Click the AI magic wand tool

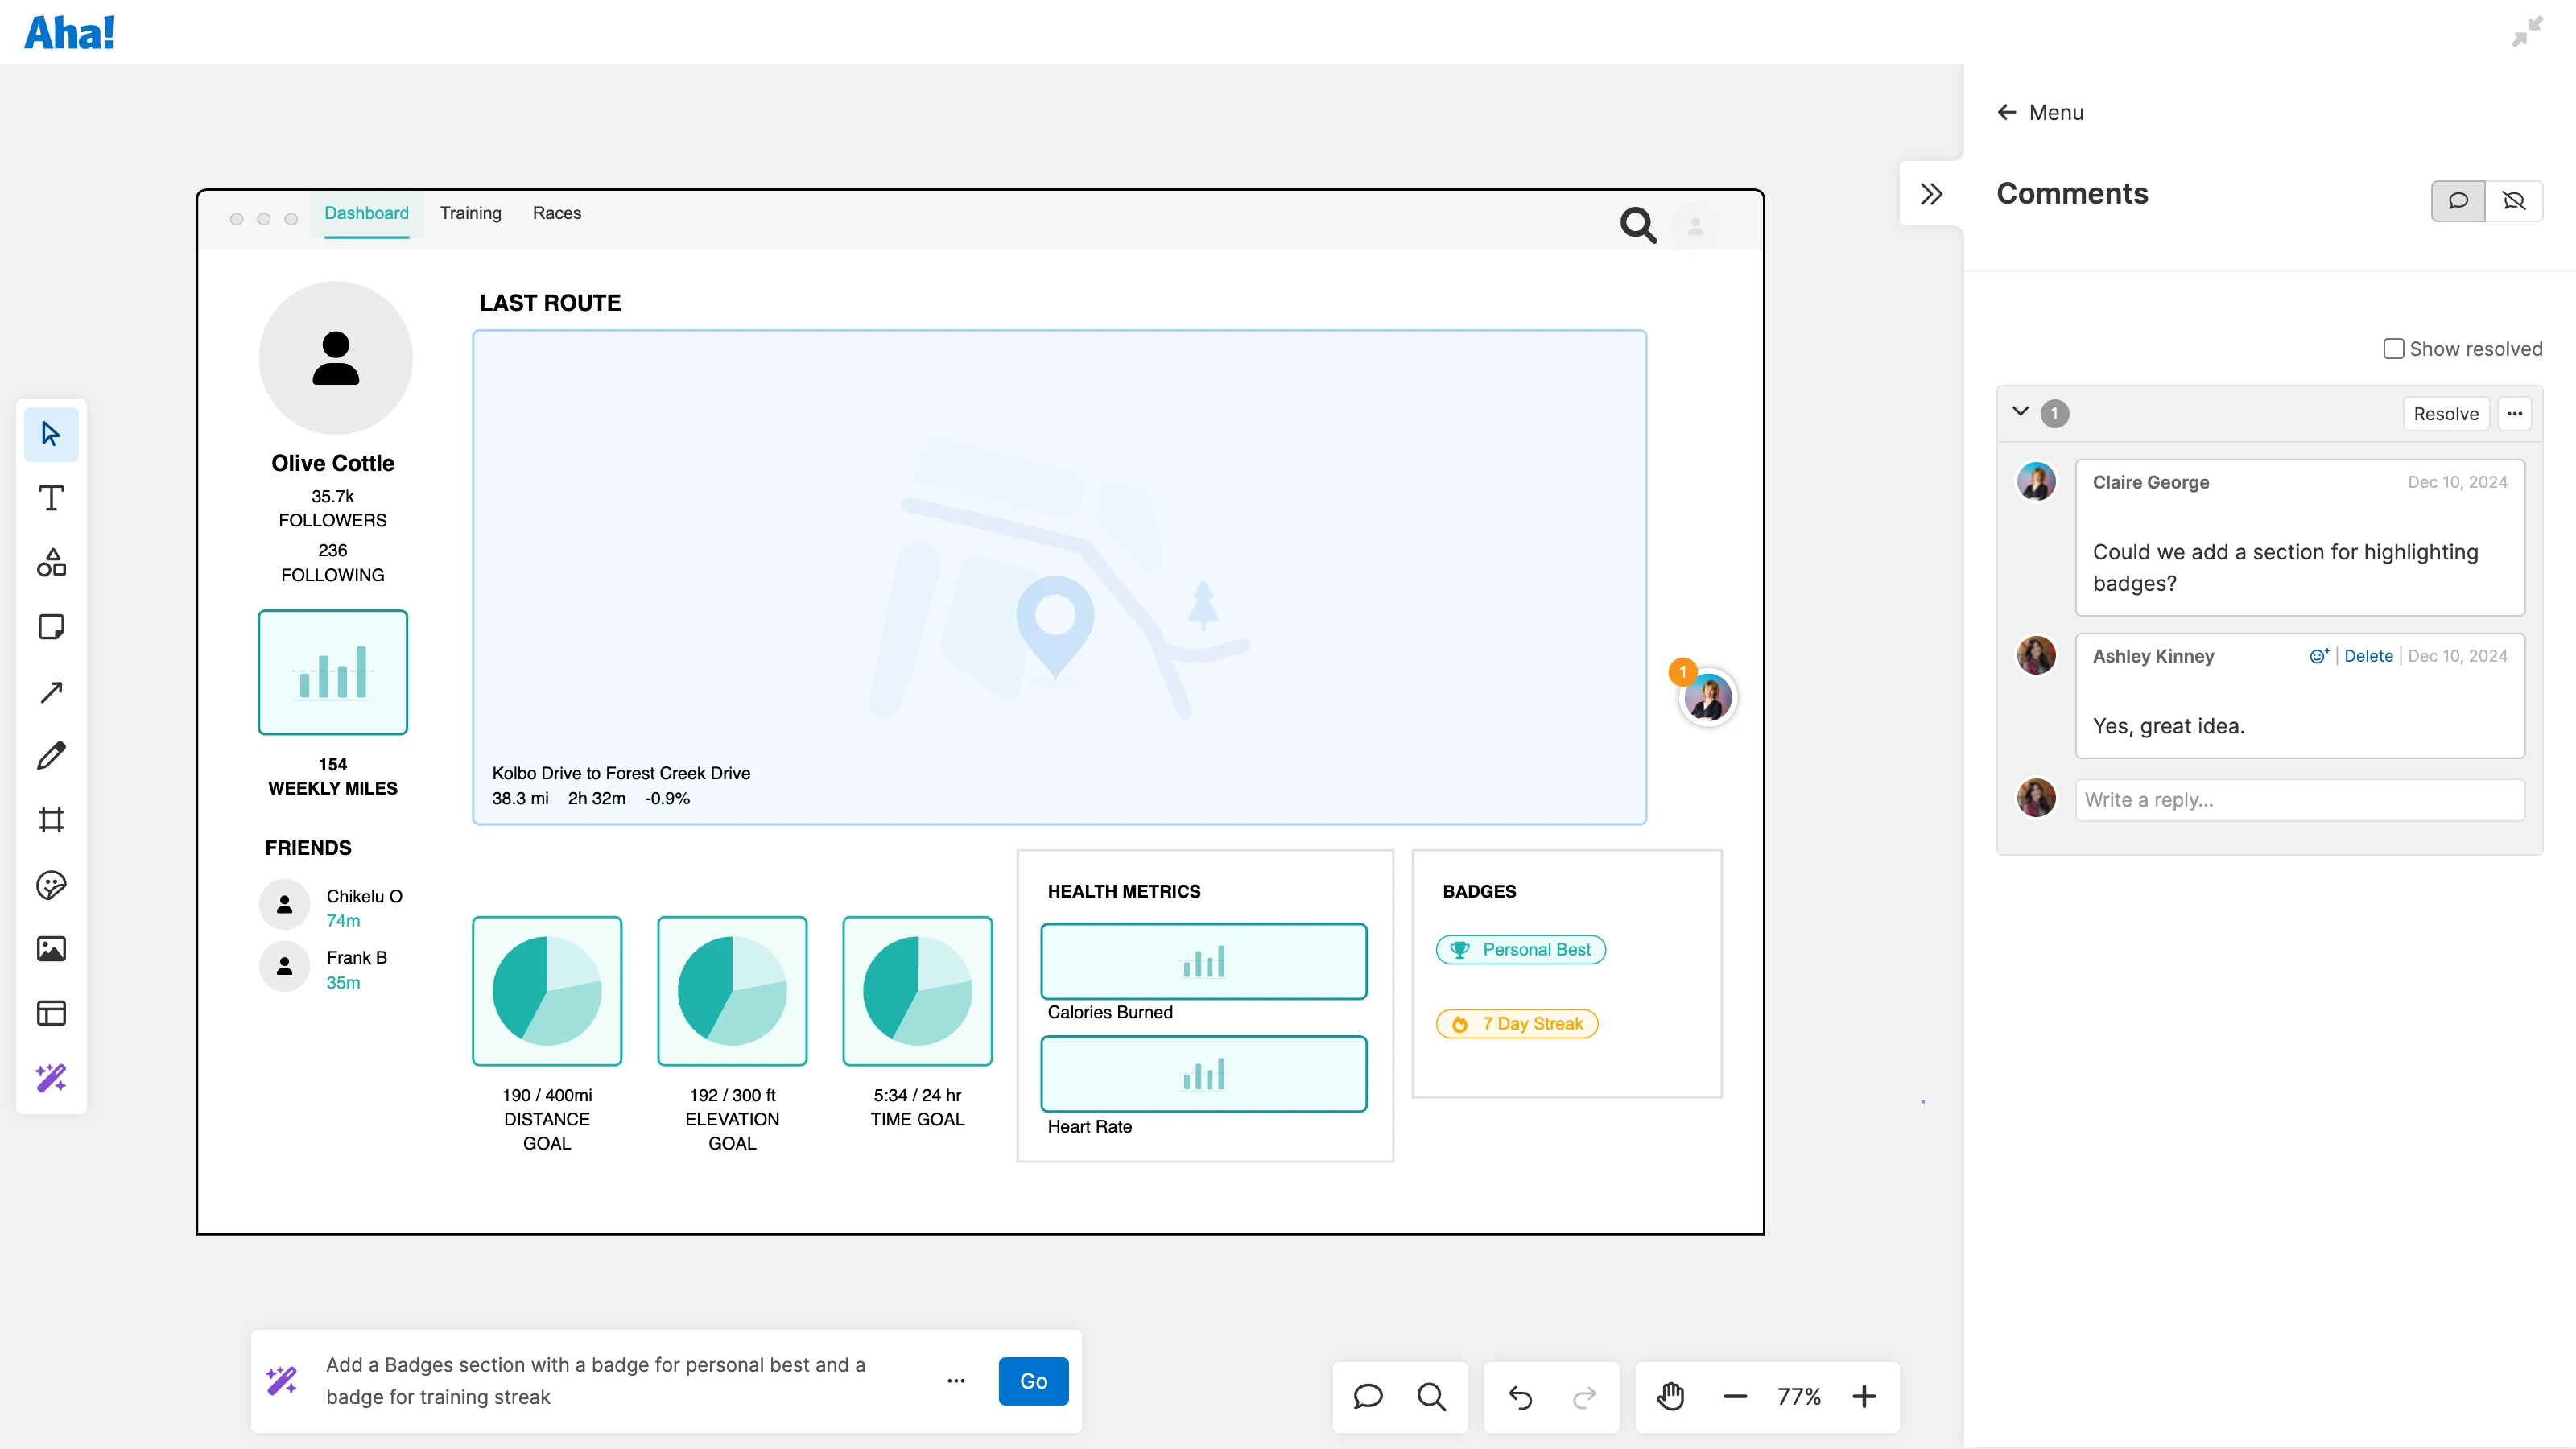pos(51,1078)
